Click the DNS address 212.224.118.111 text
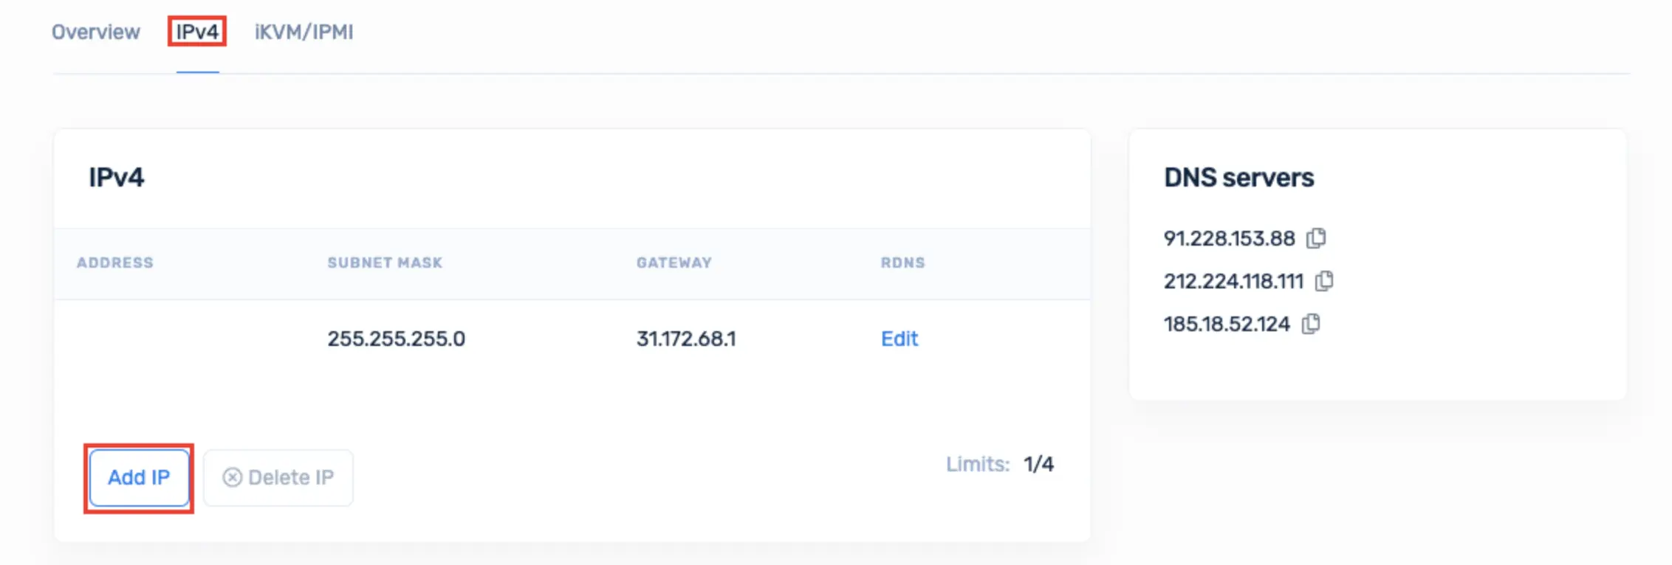Image resolution: width=1672 pixels, height=565 pixels. coord(1234,281)
